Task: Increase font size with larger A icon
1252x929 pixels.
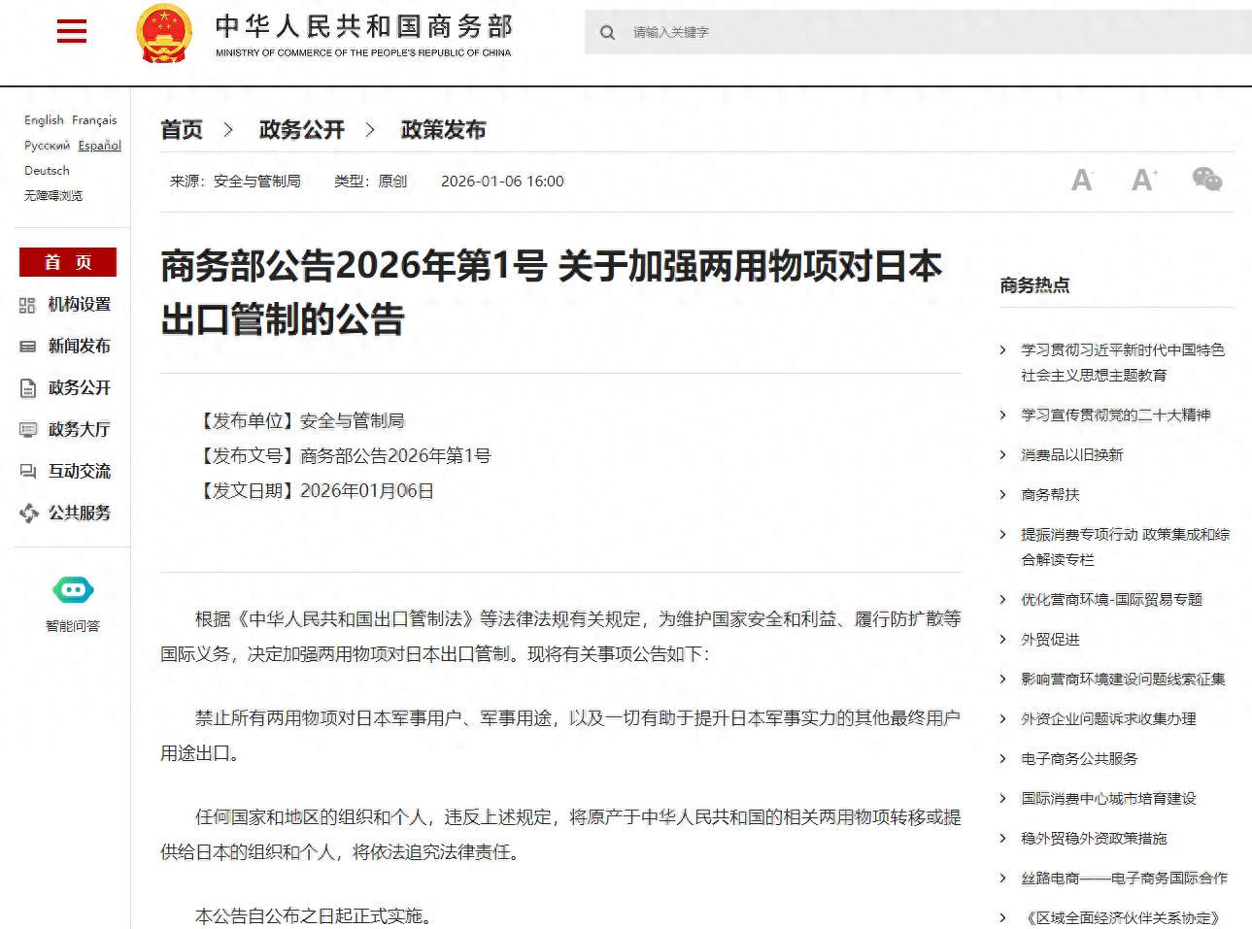Action: click(1143, 180)
